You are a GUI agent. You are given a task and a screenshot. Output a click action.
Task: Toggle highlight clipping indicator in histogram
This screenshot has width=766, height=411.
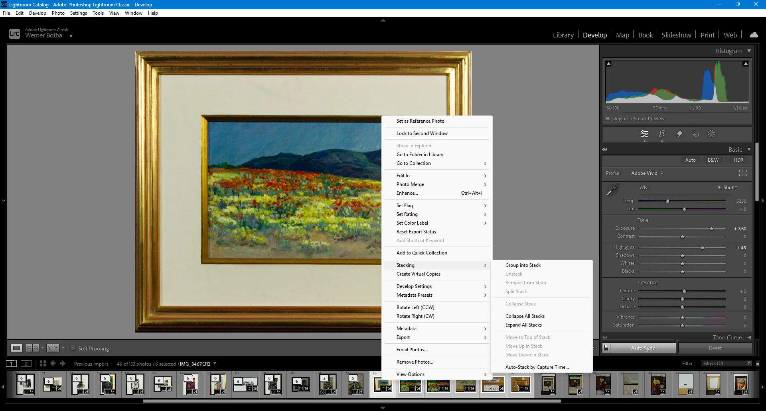(746, 64)
